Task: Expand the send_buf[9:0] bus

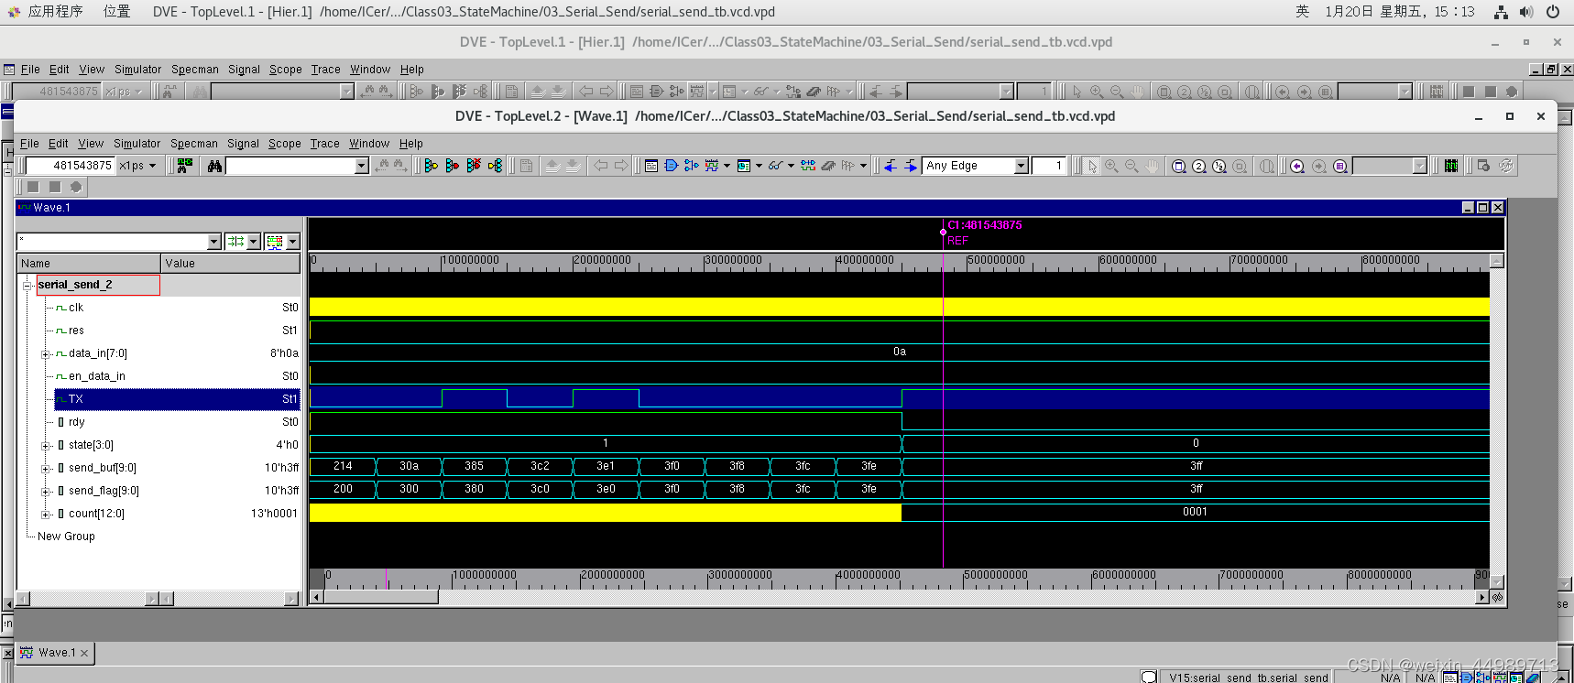Action: point(45,468)
